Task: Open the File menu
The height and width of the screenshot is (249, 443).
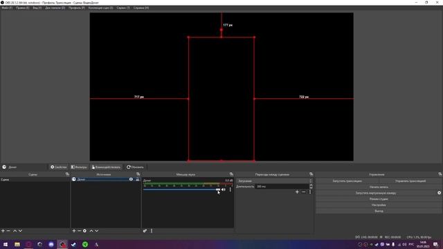Action: click(7, 8)
